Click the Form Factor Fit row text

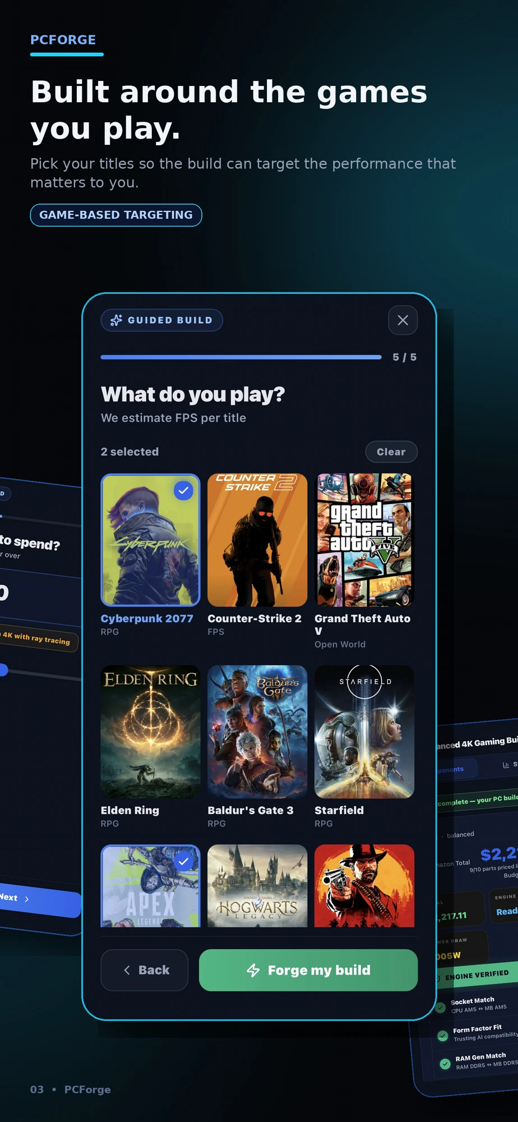pyautogui.click(x=485, y=1032)
